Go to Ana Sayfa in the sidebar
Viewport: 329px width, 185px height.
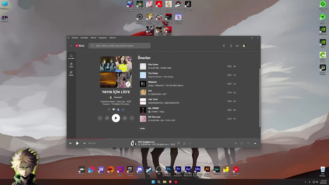pyautogui.click(x=71, y=57)
